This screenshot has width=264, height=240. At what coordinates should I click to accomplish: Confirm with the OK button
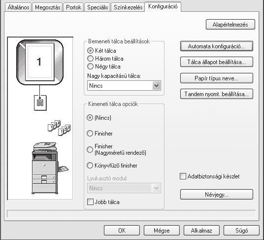122,231
